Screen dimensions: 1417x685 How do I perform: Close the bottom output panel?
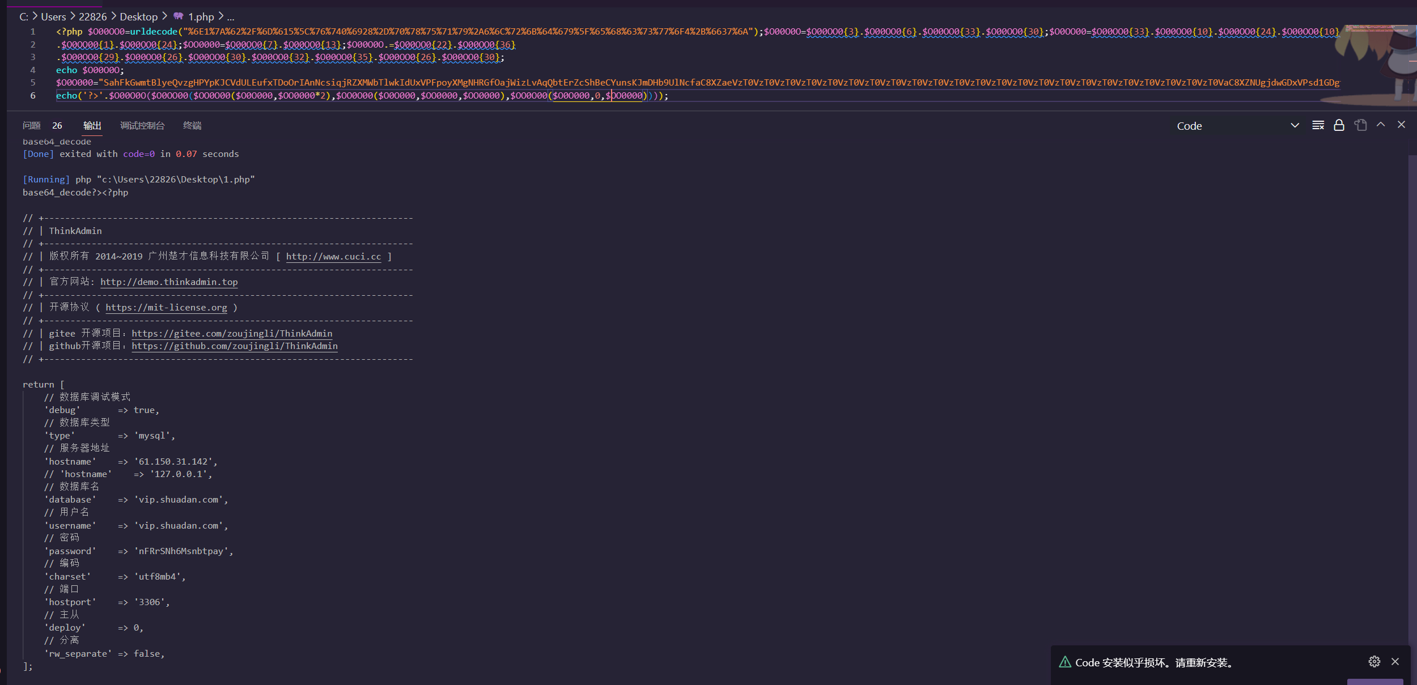click(1401, 125)
